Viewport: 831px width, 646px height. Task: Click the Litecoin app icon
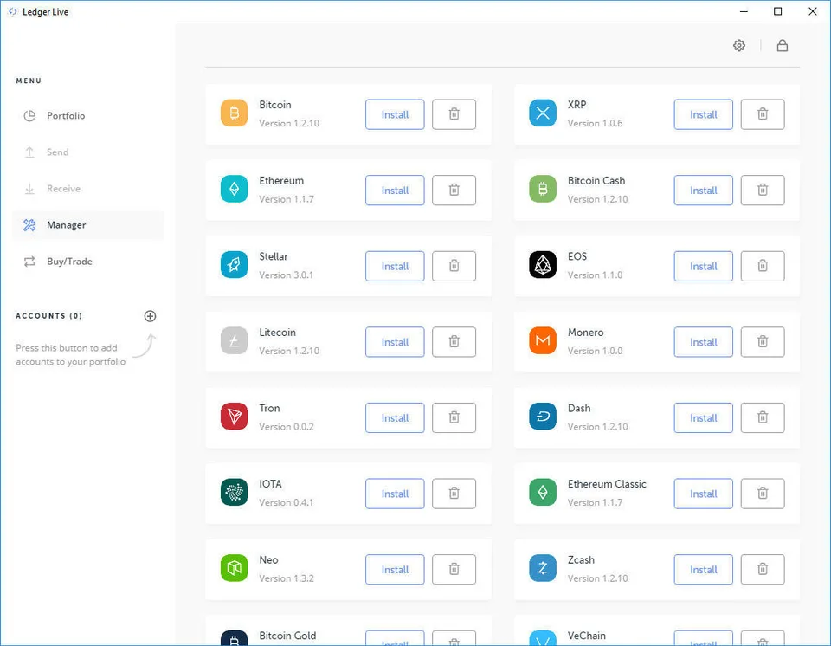pyautogui.click(x=235, y=340)
